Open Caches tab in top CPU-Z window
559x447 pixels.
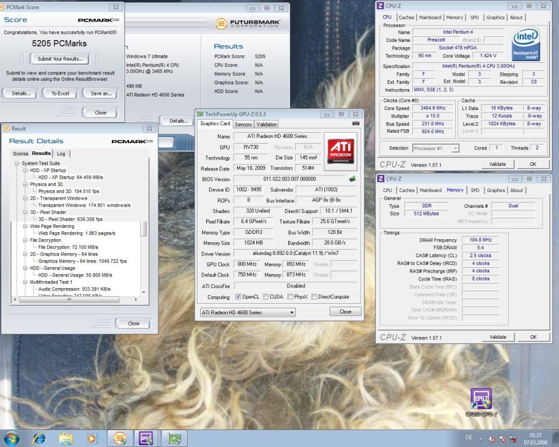(406, 17)
